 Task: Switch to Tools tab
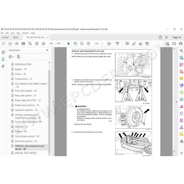pyautogui.click(x=16, y=37)
